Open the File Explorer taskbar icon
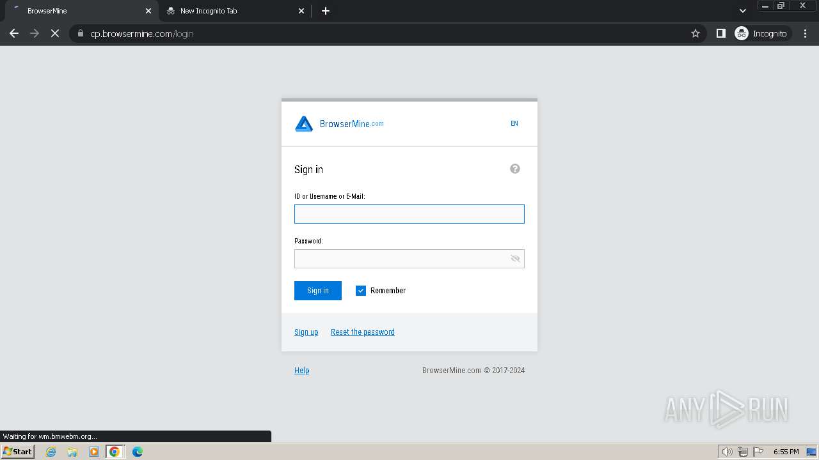This screenshot has height=460, width=819. (x=72, y=452)
